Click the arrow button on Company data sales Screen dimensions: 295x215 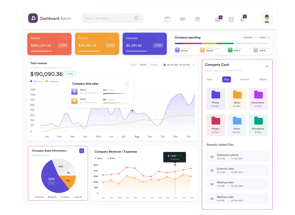pyautogui.click(x=127, y=84)
